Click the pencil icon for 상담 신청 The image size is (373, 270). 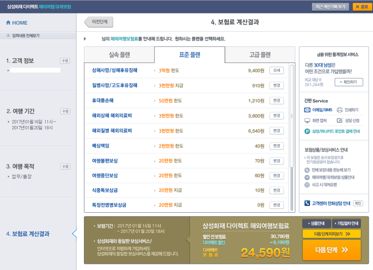click(x=339, y=120)
